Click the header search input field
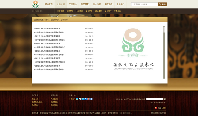 tap(144, 4)
